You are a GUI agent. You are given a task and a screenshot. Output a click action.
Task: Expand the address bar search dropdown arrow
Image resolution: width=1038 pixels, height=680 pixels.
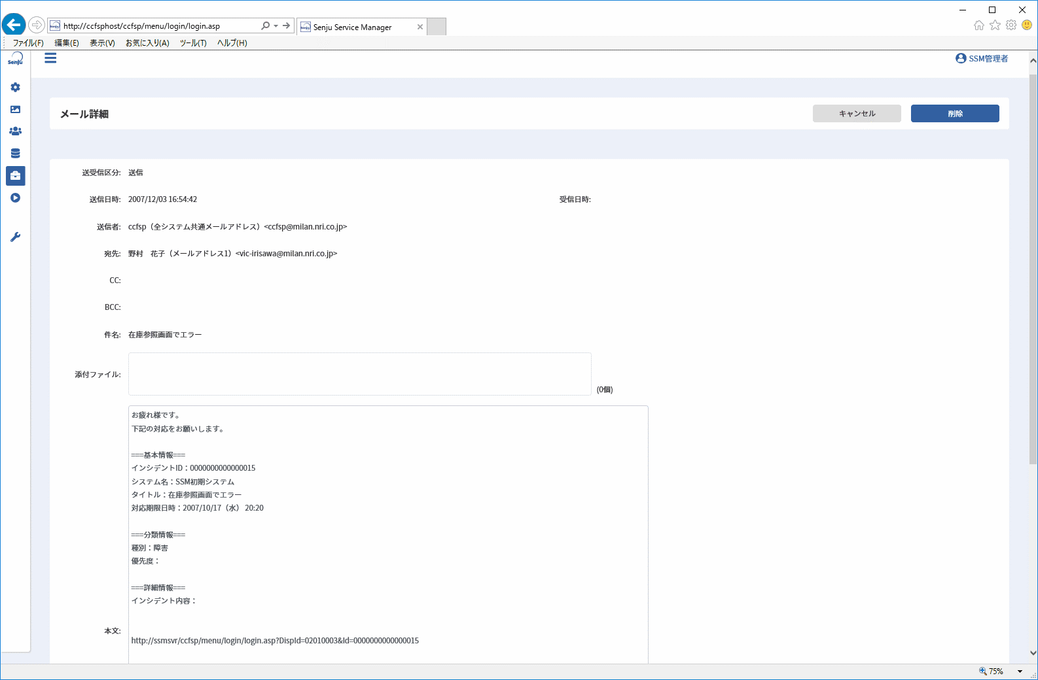pos(276,25)
